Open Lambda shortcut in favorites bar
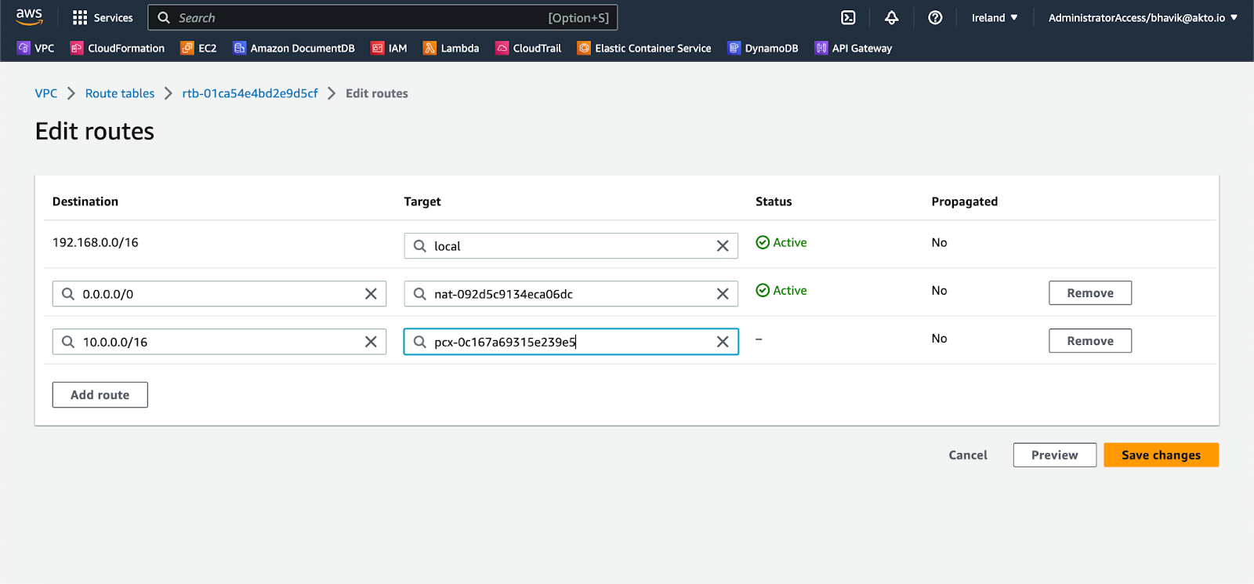 click(451, 48)
